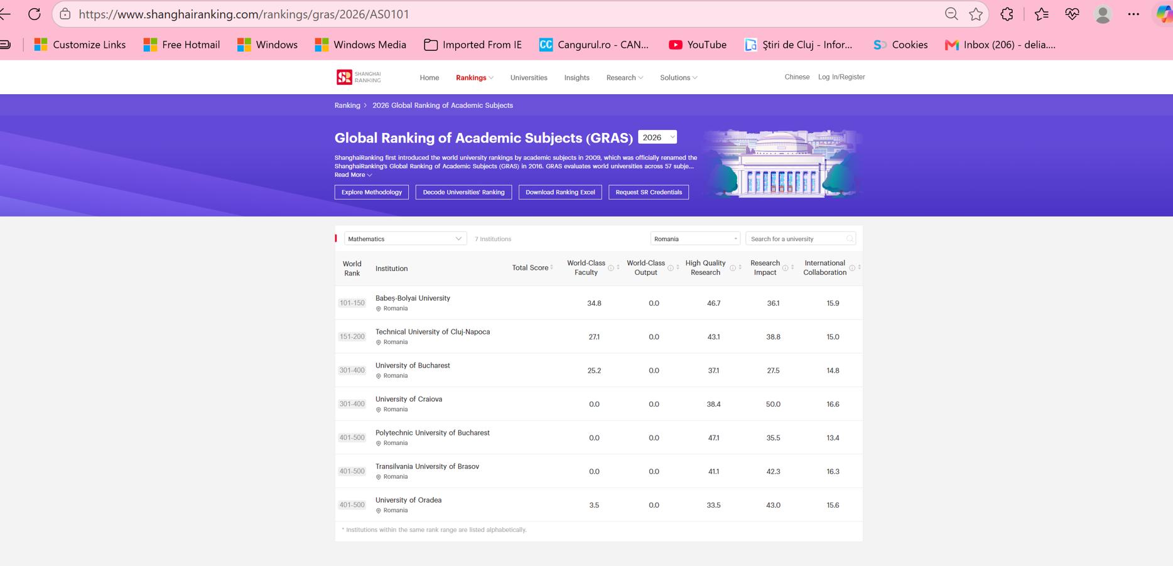Expand the Rankings menu
The image size is (1173, 566).
[x=474, y=78]
